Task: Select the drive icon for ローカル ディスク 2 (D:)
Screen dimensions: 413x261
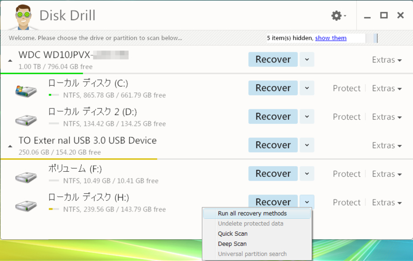Action: coord(26,120)
